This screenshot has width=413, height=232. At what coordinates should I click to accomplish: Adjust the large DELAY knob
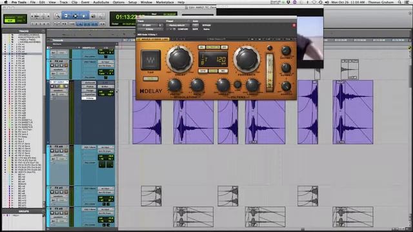tap(179, 59)
